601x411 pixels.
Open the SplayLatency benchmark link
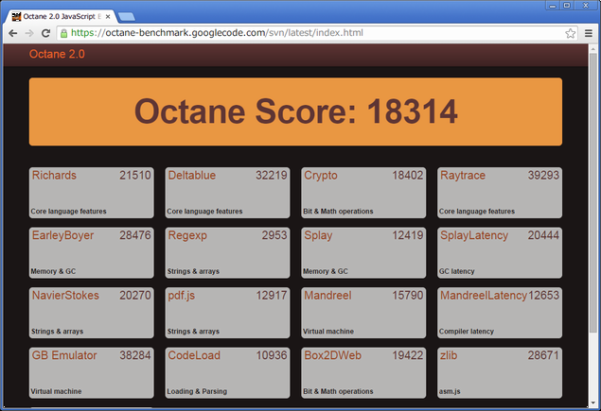point(474,235)
